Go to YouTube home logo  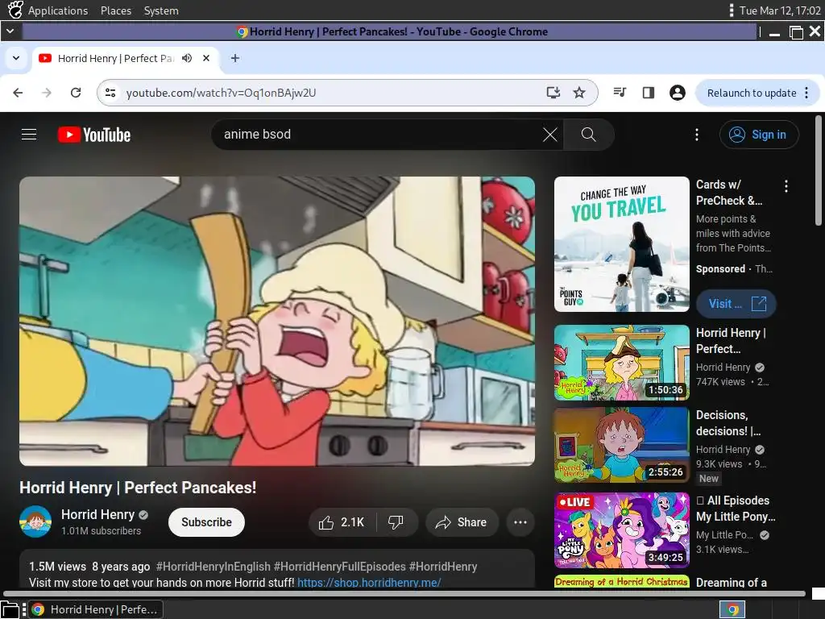94,135
